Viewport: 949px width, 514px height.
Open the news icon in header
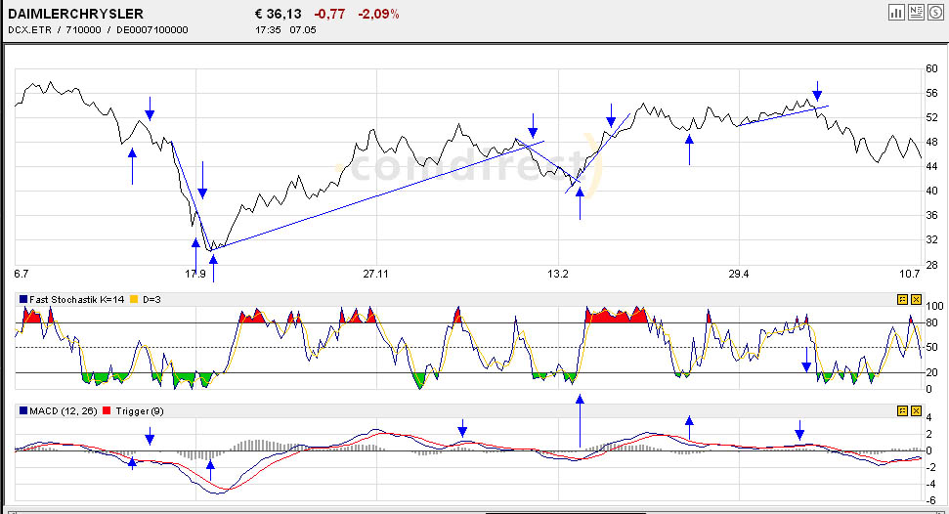pyautogui.click(x=916, y=12)
